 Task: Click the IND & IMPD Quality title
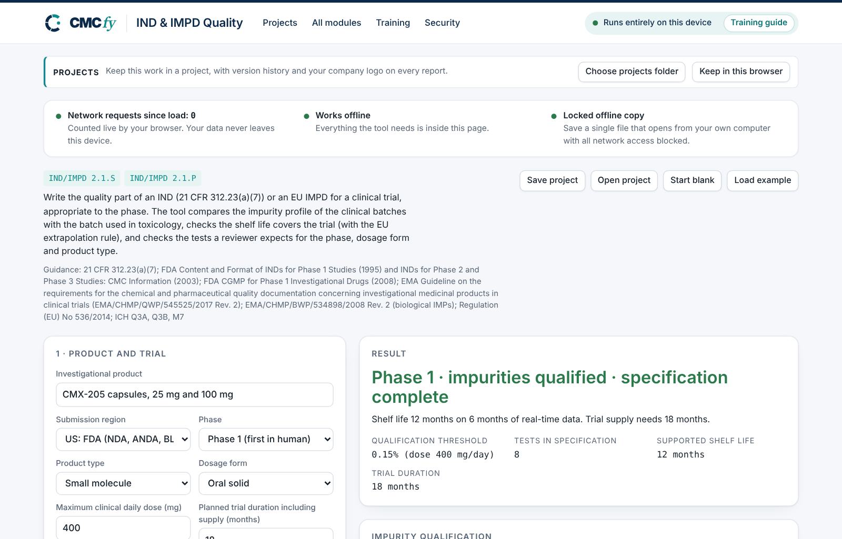coord(189,23)
